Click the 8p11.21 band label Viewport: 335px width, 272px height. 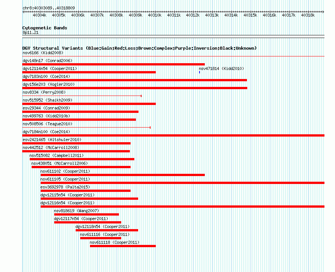pyautogui.click(x=30, y=32)
